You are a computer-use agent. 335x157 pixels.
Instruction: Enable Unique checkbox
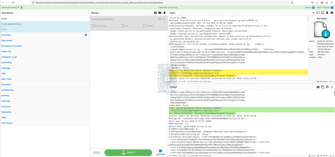[144, 26]
